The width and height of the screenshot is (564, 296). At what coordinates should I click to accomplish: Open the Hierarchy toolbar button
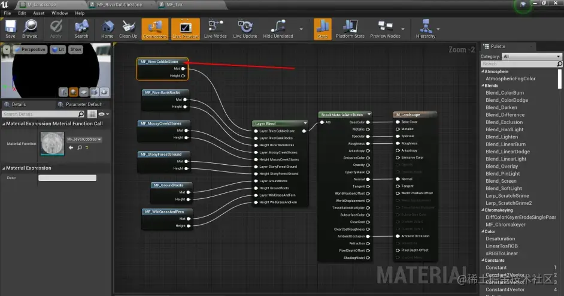pyautogui.click(x=426, y=29)
